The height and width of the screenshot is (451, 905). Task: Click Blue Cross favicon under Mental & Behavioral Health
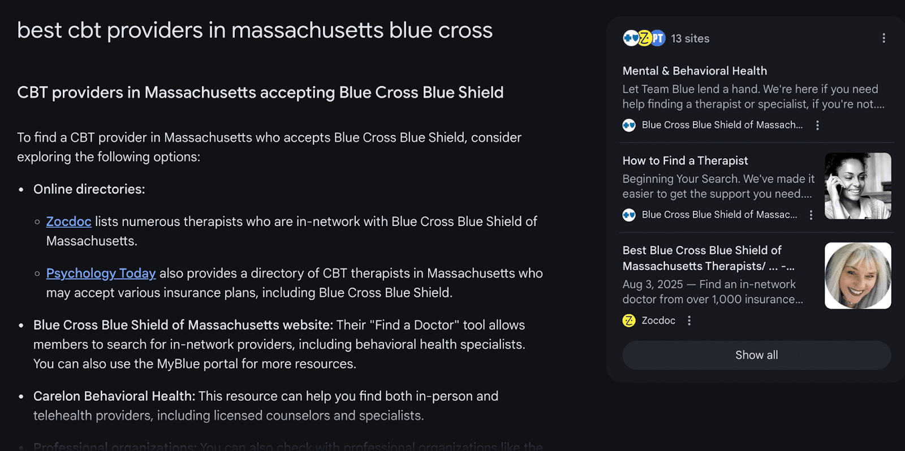coord(629,125)
